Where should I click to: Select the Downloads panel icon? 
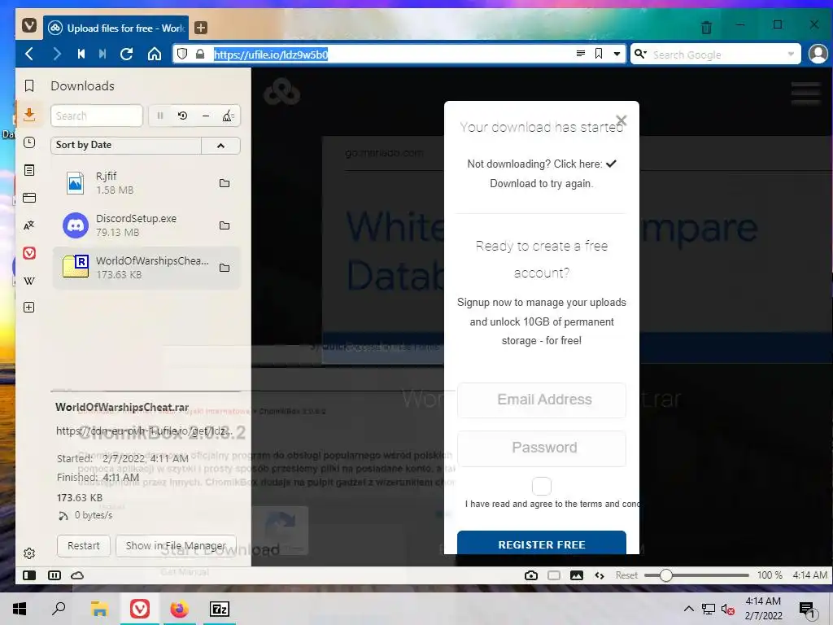(29, 114)
